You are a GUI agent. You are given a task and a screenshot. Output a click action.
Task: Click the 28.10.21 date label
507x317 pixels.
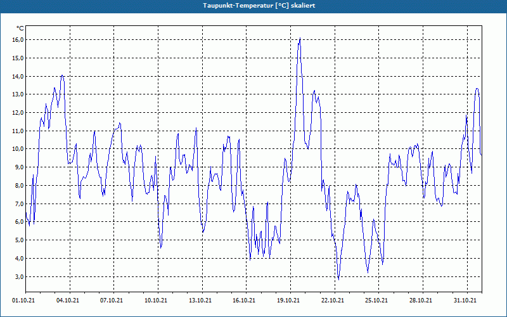[x=421, y=301]
